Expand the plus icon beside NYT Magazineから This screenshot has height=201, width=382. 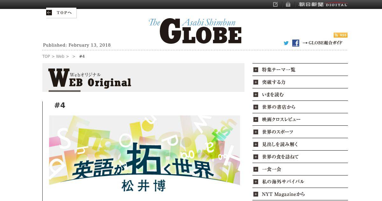pyautogui.click(x=256, y=194)
